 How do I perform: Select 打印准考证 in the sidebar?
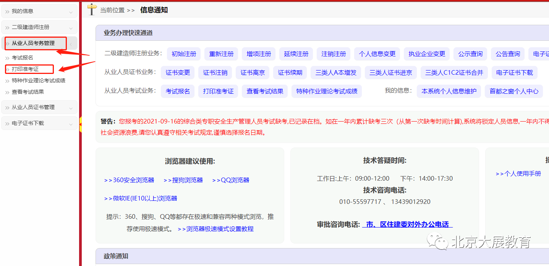point(25,69)
